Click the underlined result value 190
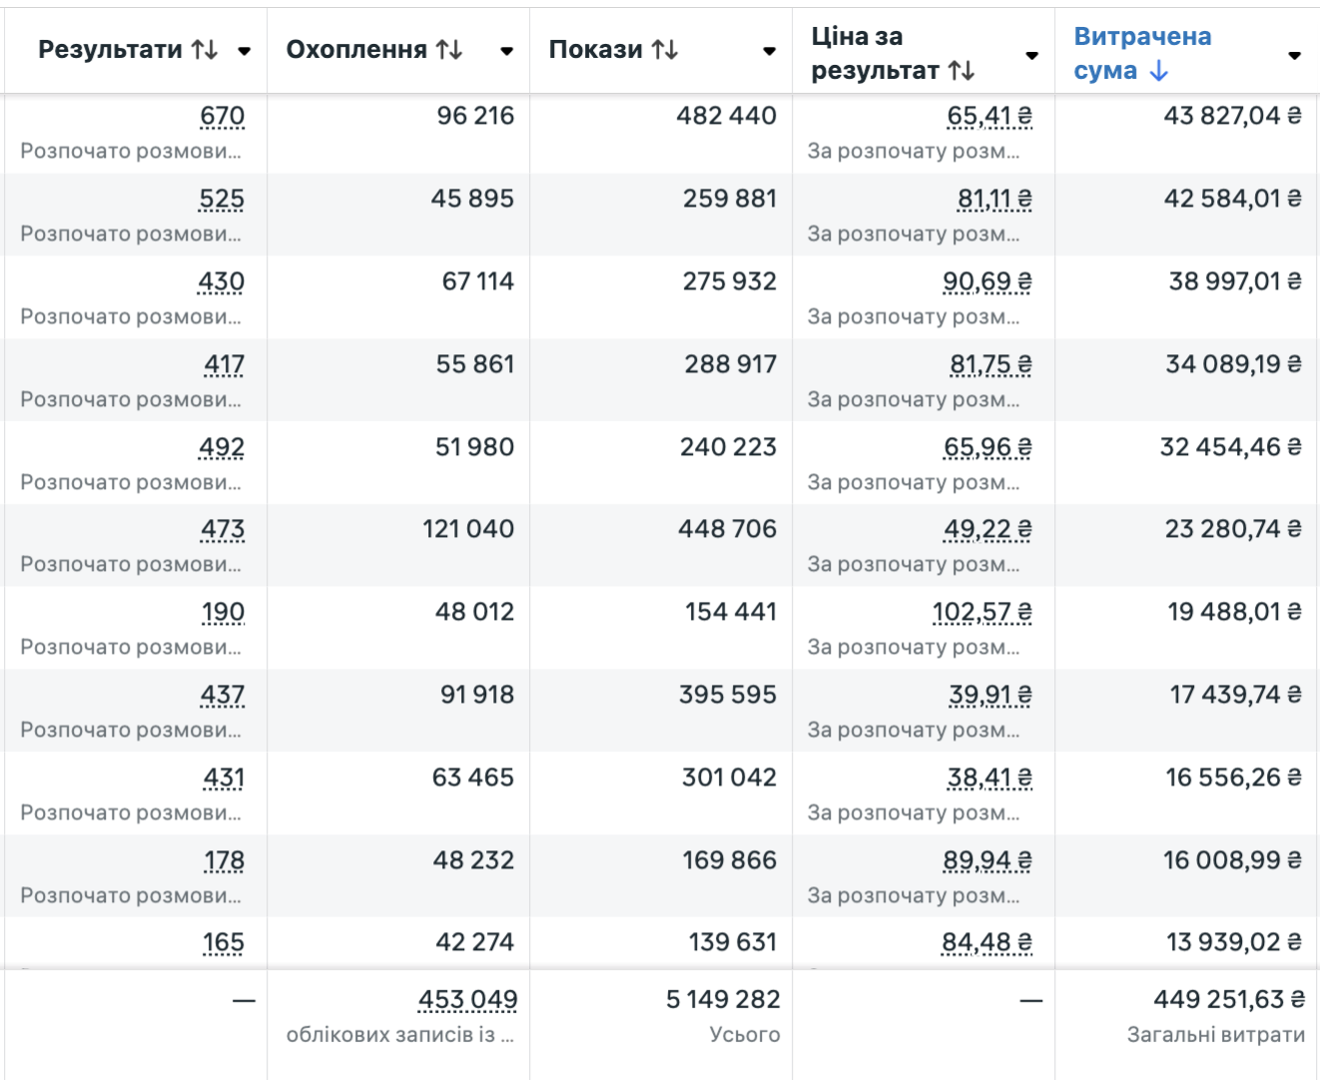Screen dimensions: 1320x1080 224,613
